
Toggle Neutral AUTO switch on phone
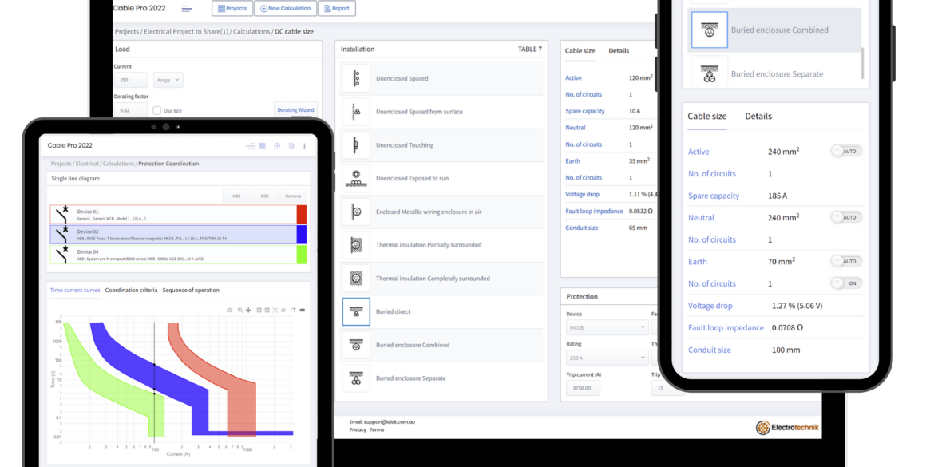pos(846,217)
